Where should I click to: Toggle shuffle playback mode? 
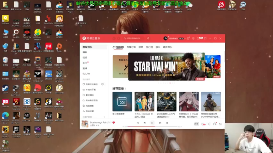click(138, 123)
